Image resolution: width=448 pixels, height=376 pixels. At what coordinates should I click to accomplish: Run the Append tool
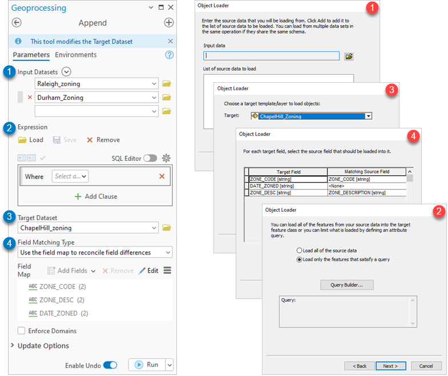[x=147, y=365]
